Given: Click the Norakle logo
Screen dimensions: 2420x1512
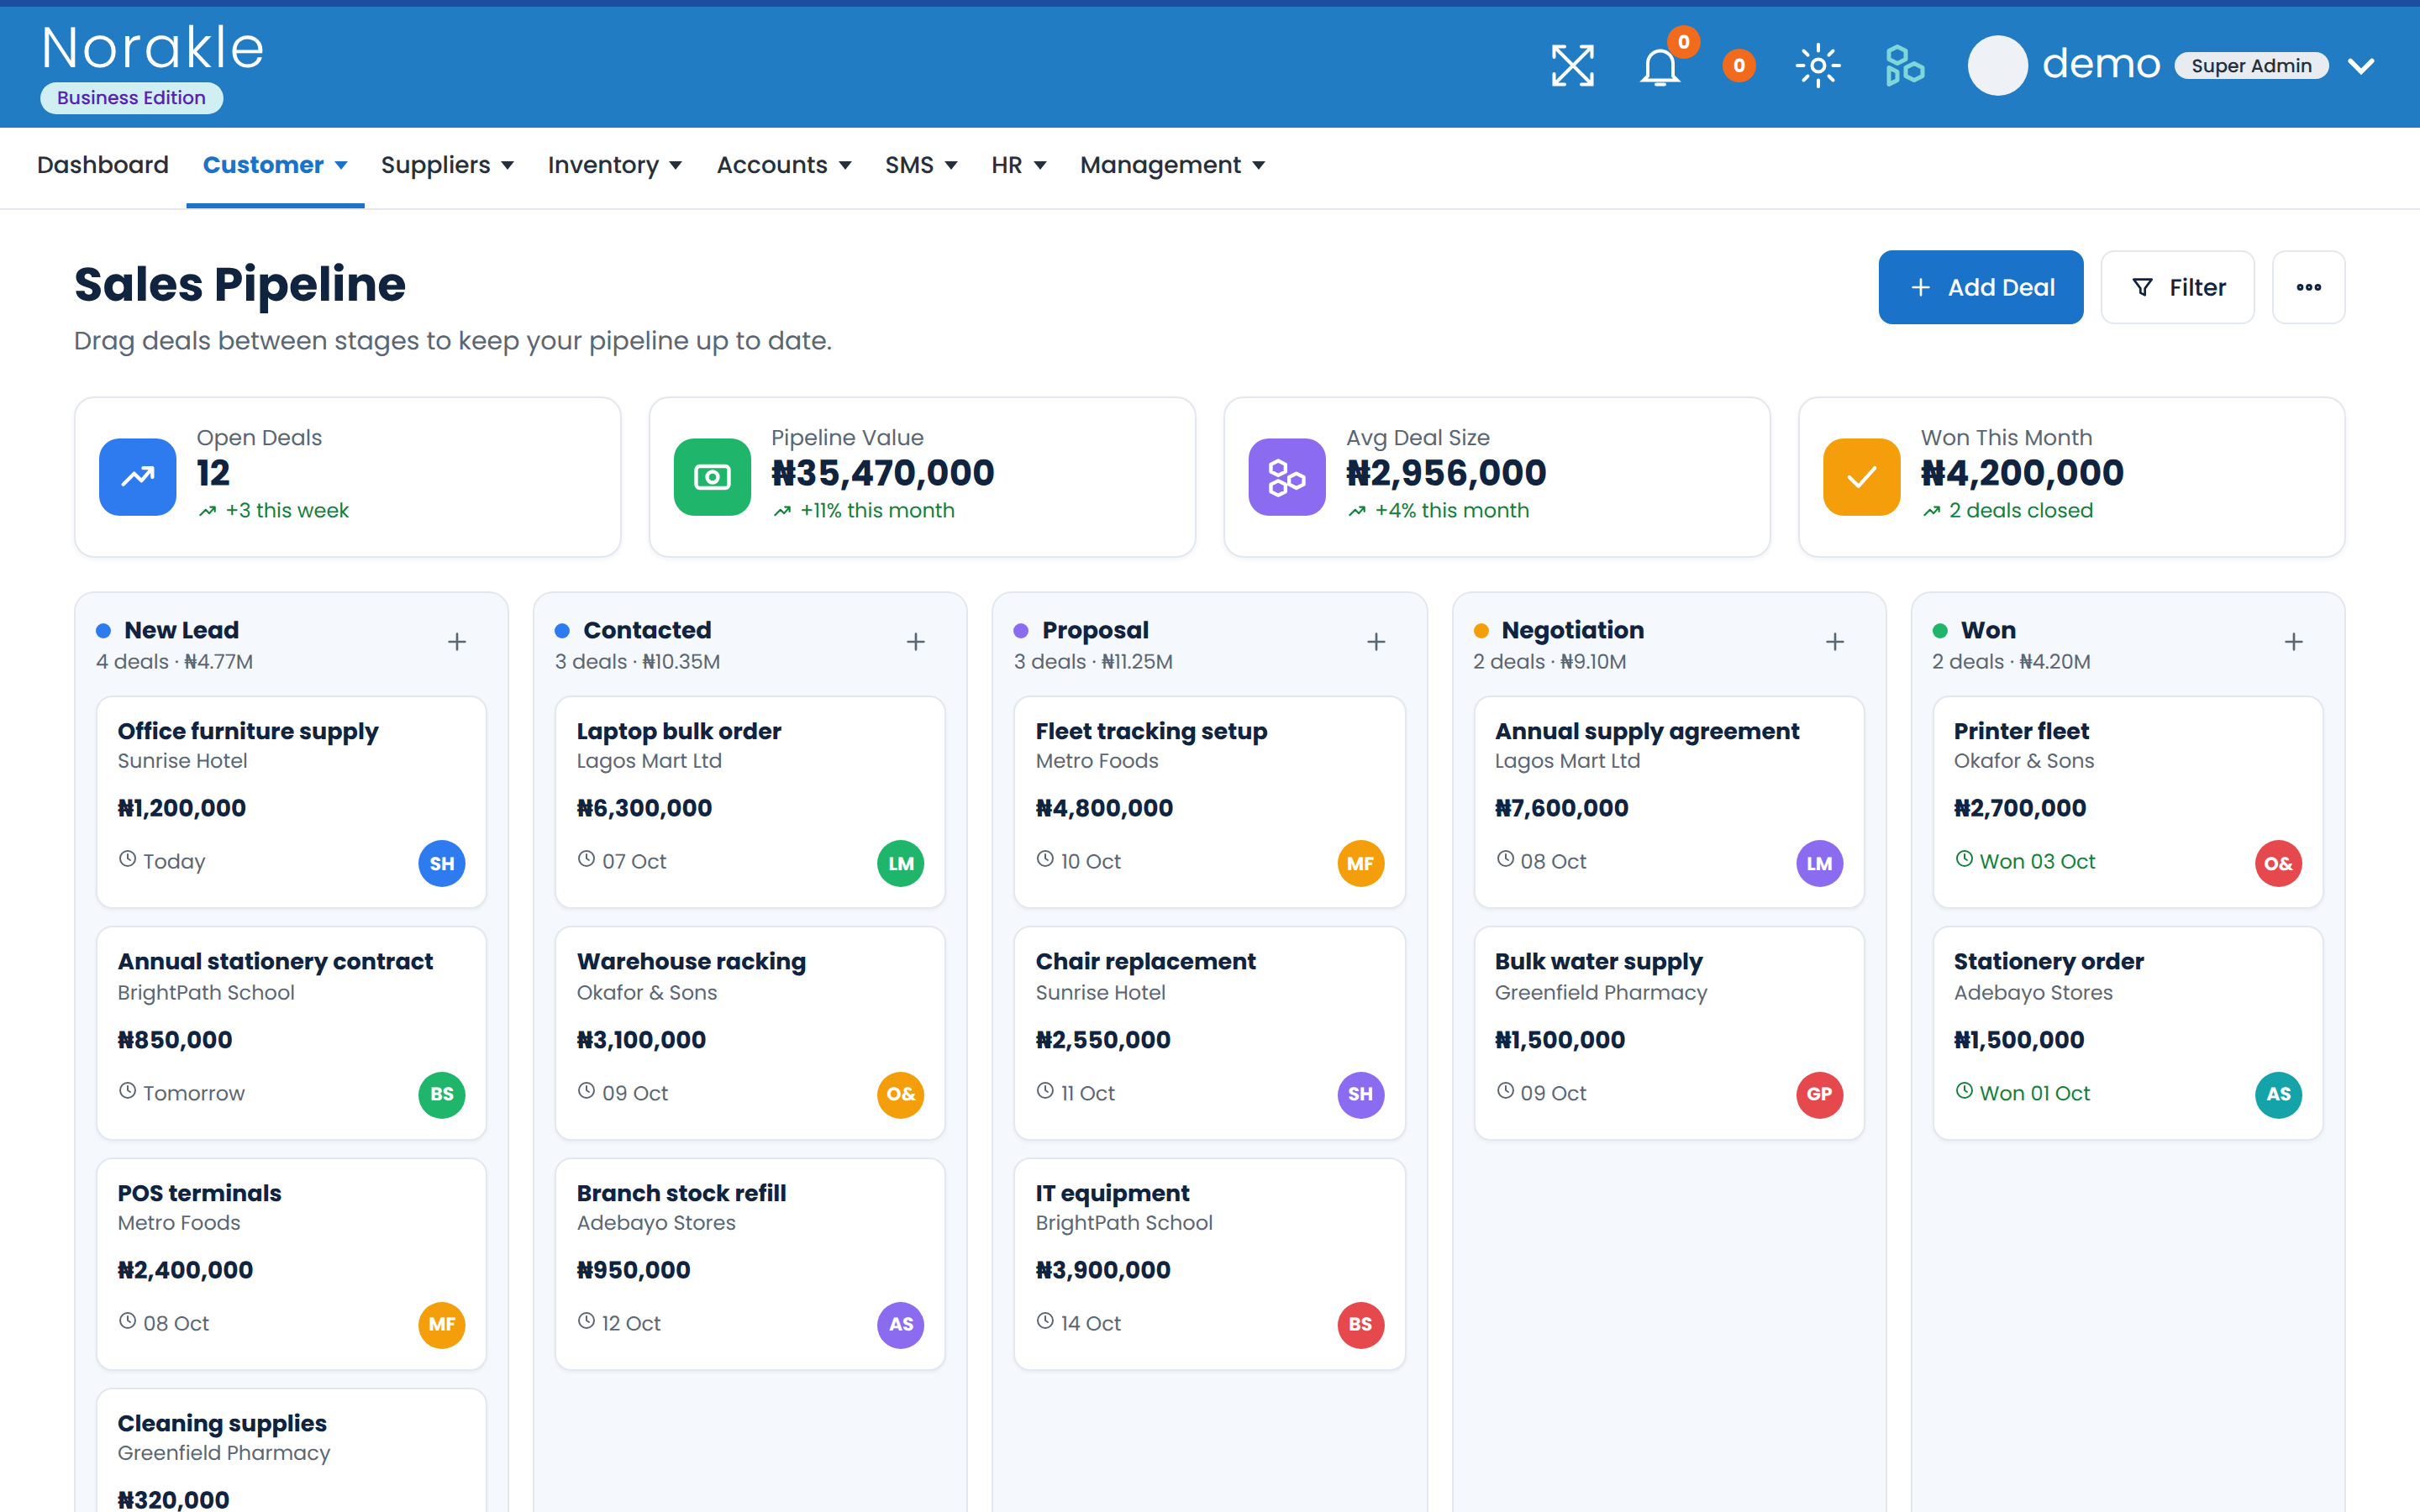Looking at the screenshot, I should 153,48.
